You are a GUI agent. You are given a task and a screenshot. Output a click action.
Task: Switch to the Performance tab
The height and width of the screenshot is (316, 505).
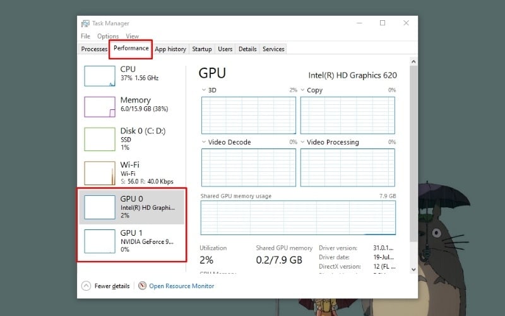131,49
